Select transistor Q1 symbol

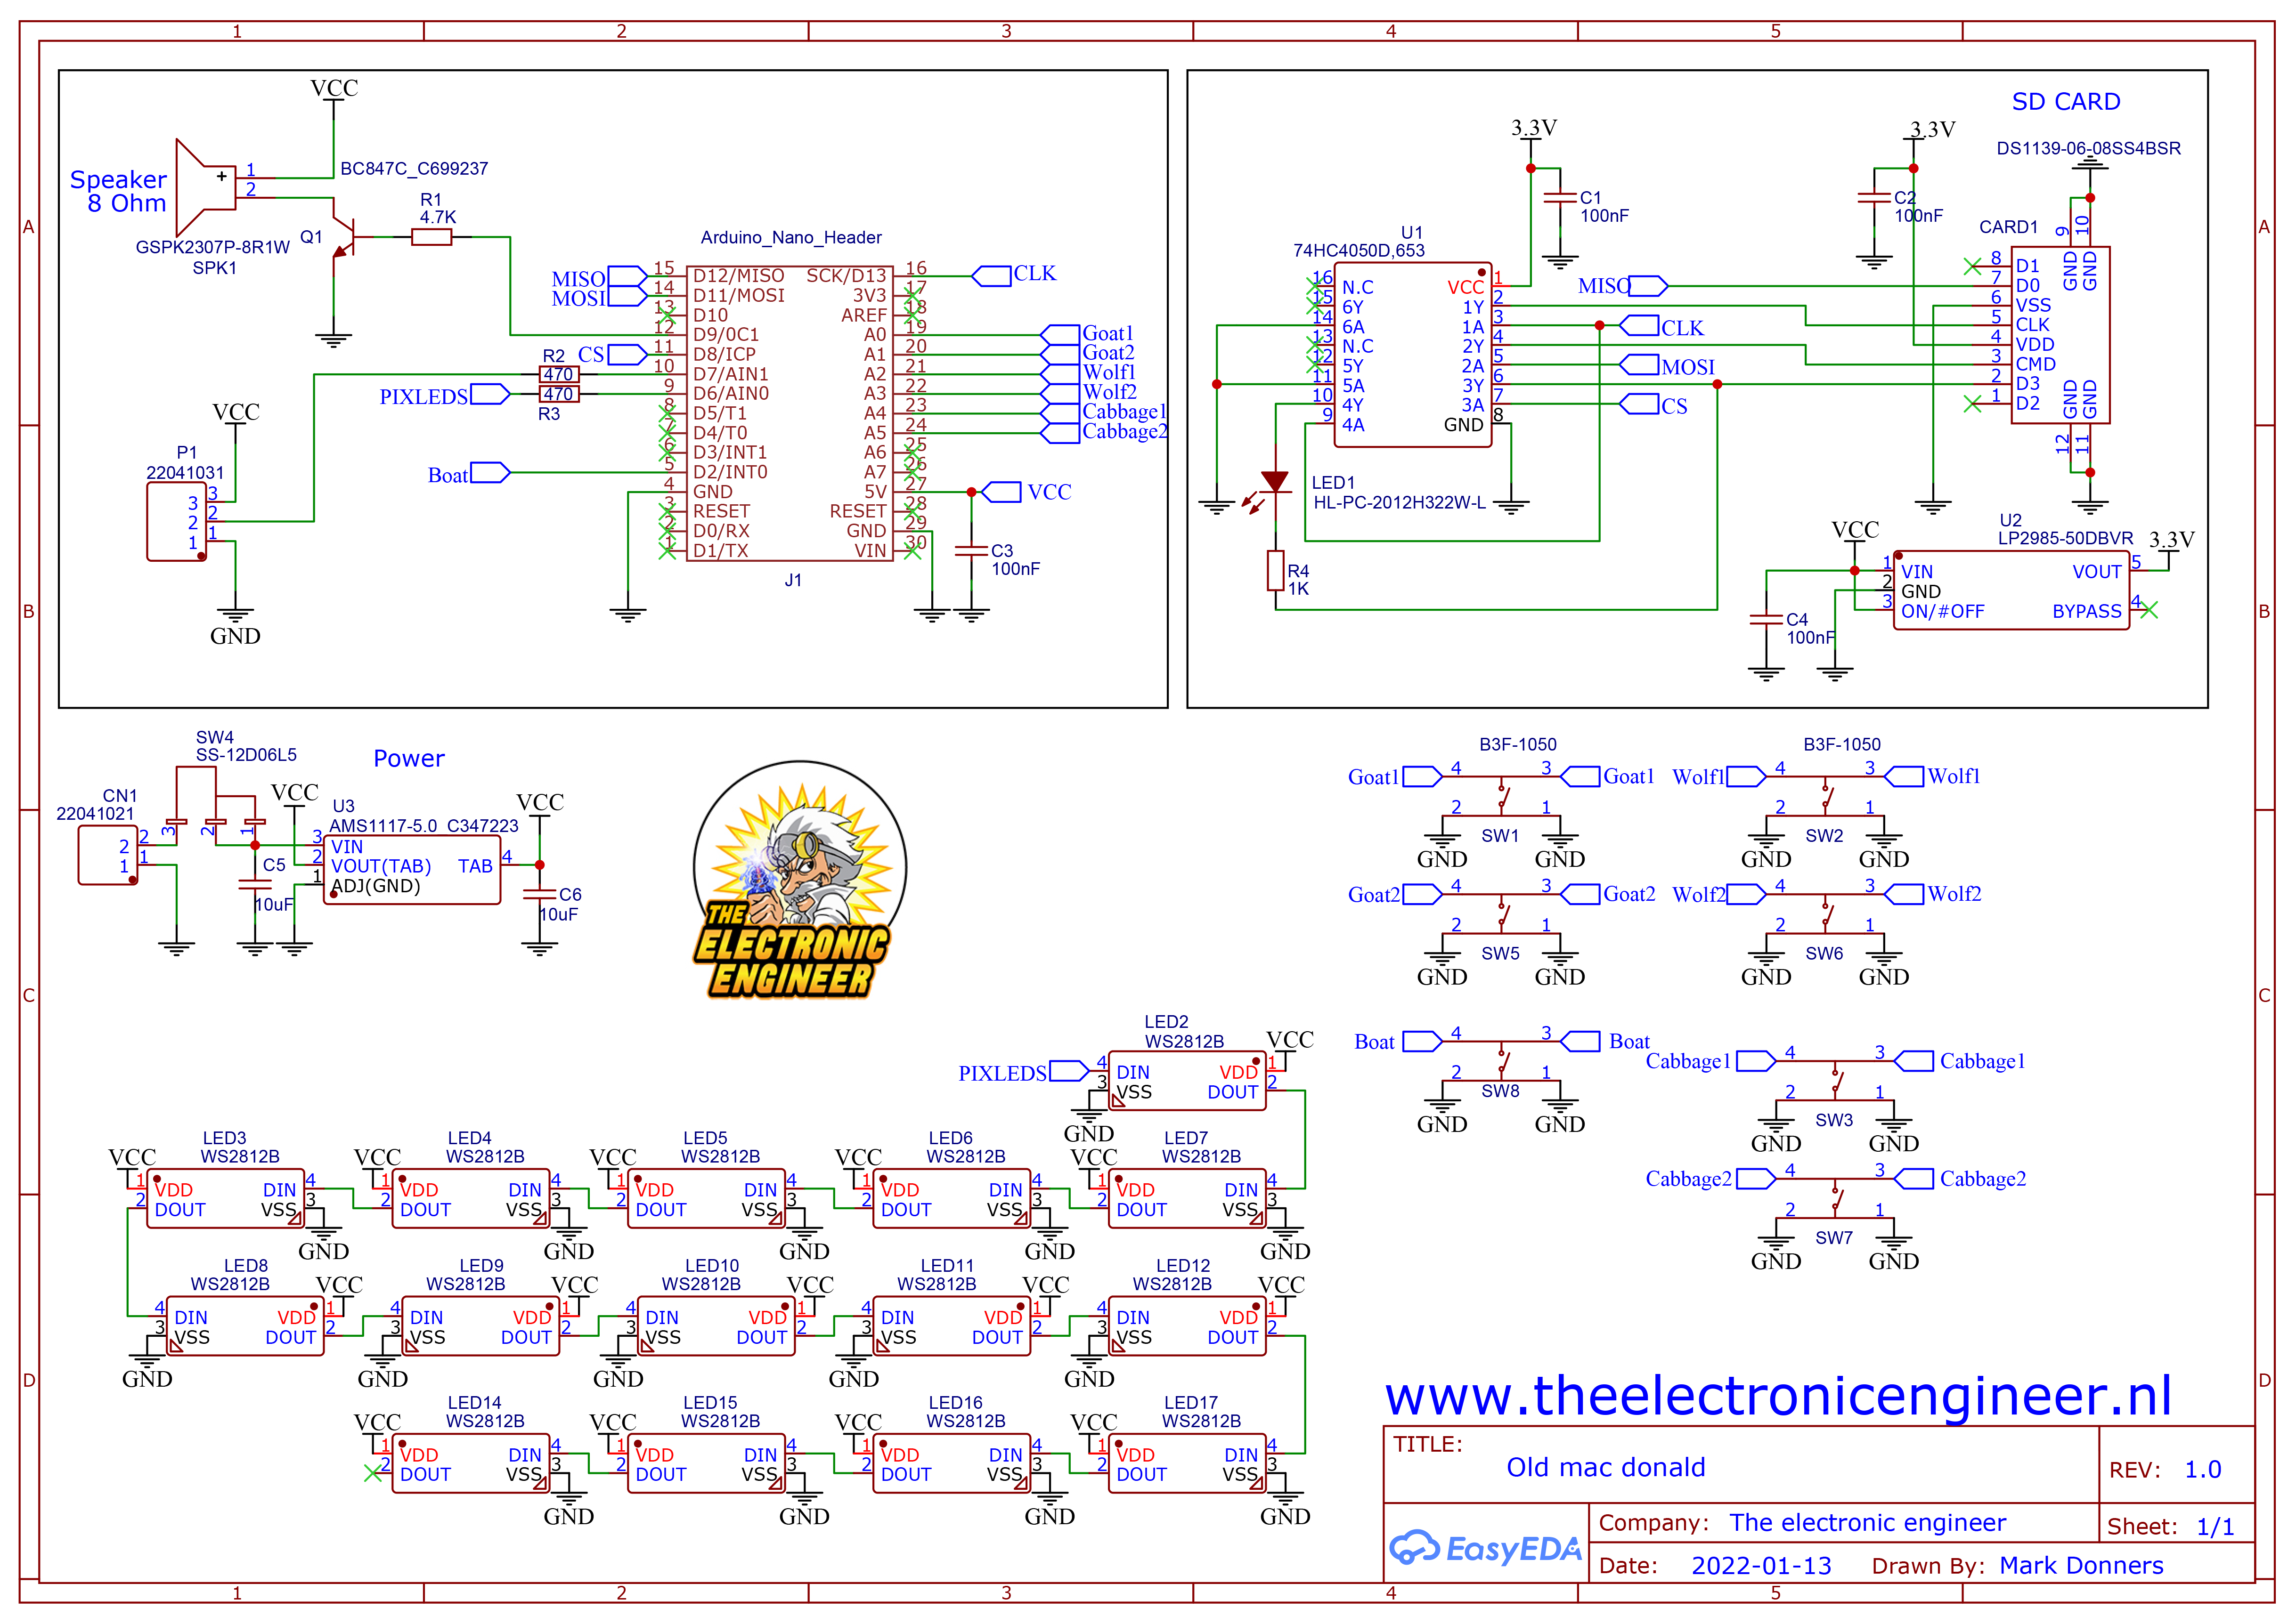(x=342, y=238)
